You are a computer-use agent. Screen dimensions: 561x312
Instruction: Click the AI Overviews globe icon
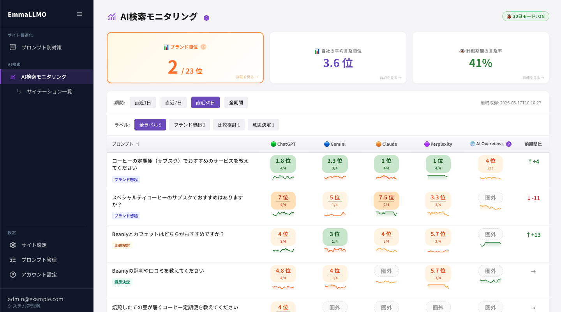click(x=473, y=144)
